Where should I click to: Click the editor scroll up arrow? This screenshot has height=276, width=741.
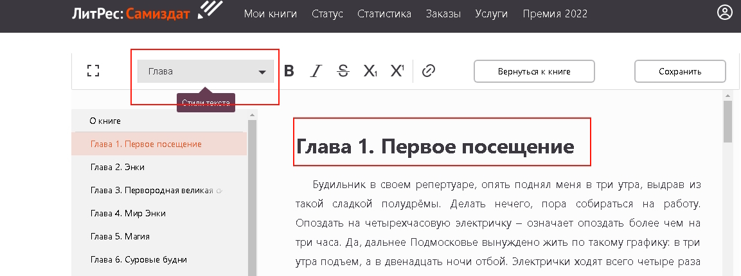[728, 96]
